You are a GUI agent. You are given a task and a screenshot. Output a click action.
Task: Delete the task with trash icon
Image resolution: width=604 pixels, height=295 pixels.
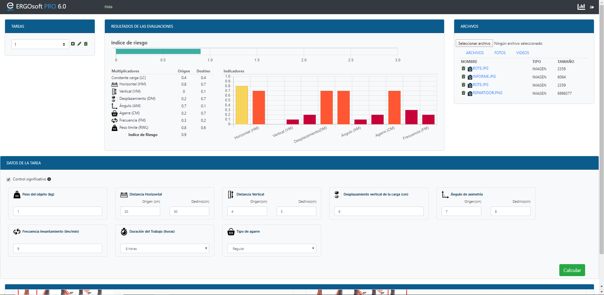[x=86, y=44]
